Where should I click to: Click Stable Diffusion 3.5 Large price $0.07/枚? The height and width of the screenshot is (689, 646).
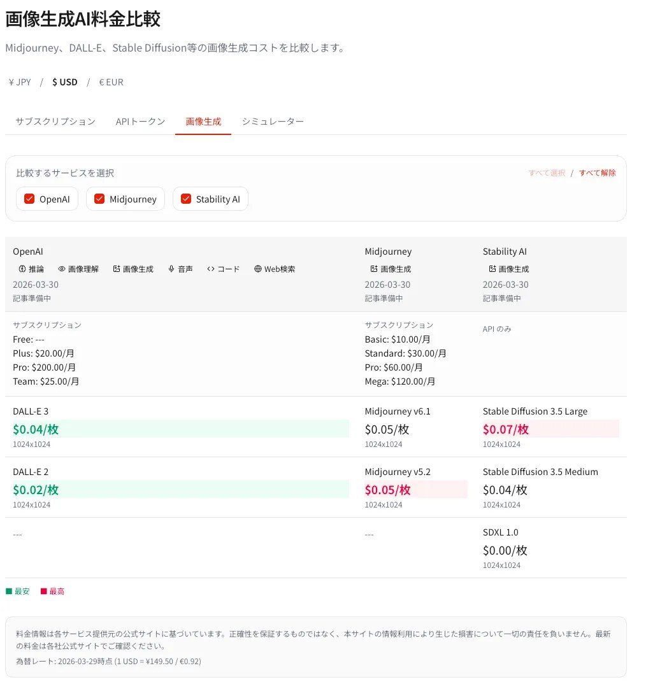[506, 429]
